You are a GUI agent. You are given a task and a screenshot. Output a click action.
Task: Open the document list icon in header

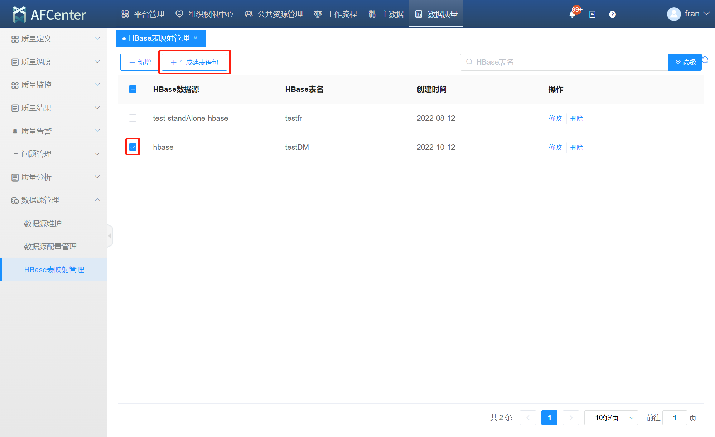click(x=592, y=14)
